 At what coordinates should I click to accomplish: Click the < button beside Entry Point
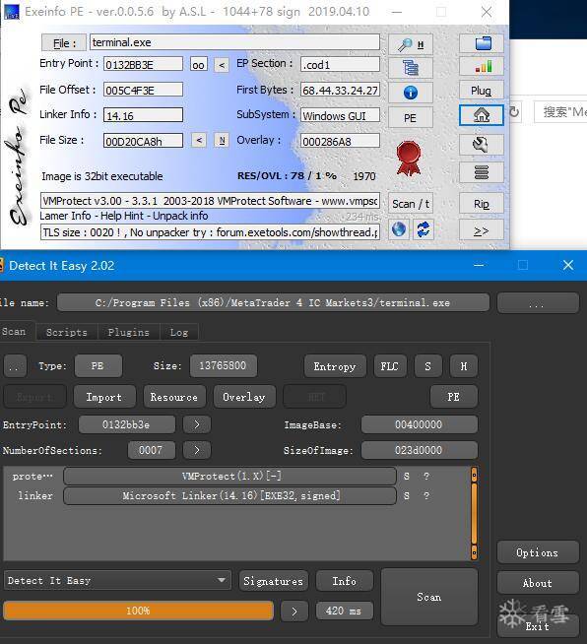[x=222, y=65]
